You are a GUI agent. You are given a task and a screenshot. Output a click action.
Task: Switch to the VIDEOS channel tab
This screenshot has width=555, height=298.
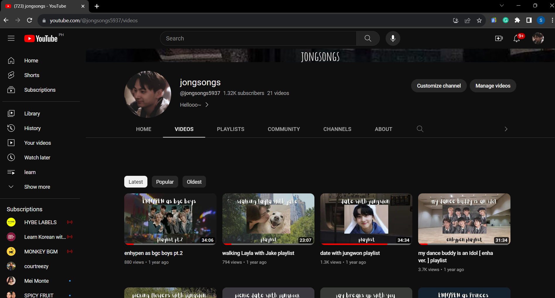184,129
